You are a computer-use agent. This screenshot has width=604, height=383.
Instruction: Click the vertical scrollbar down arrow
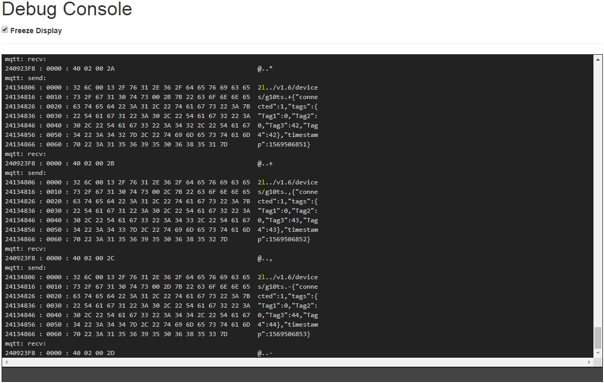598,353
